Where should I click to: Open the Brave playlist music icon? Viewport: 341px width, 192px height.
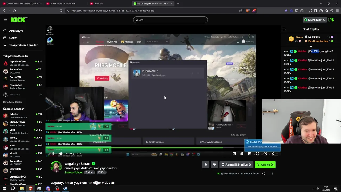click(x=310, y=11)
